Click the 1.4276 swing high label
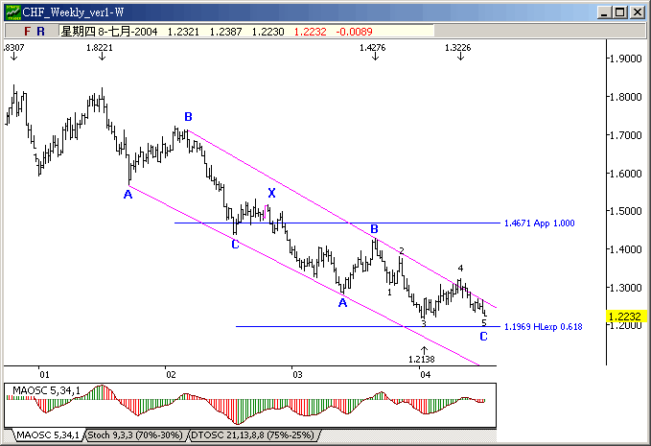The height and width of the screenshot is (446, 651). pos(372,48)
